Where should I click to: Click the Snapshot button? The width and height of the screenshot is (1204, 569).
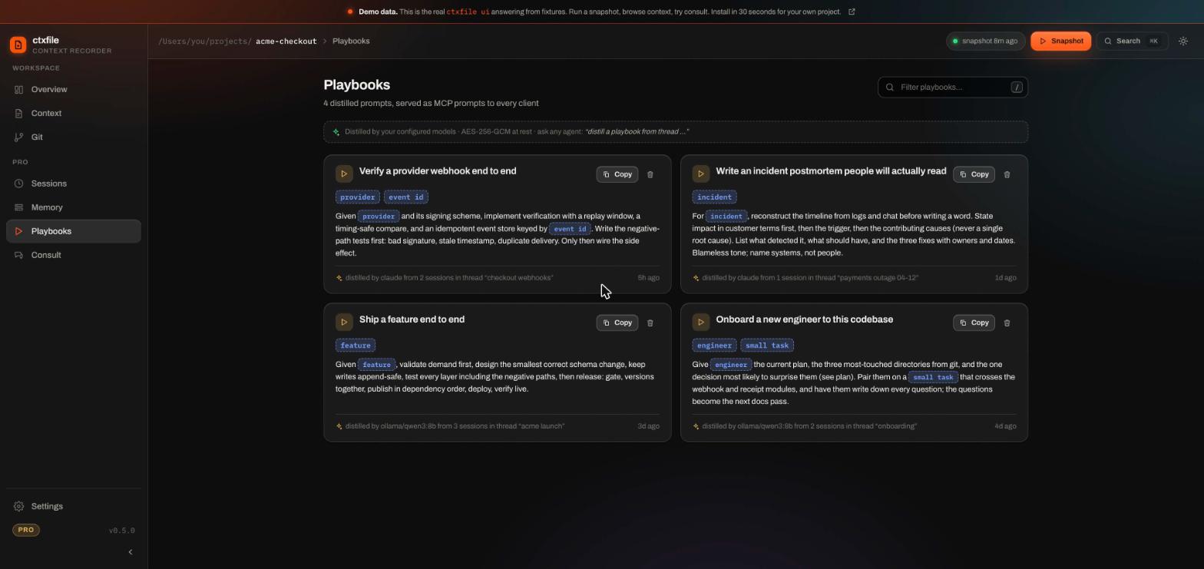(x=1060, y=41)
